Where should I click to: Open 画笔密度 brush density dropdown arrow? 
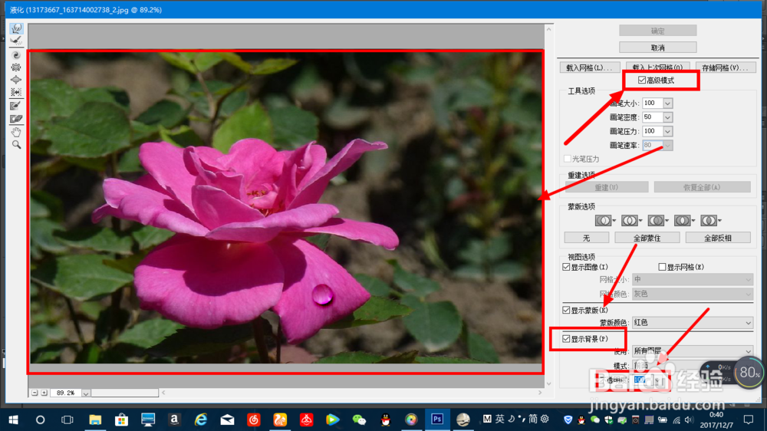click(x=668, y=117)
